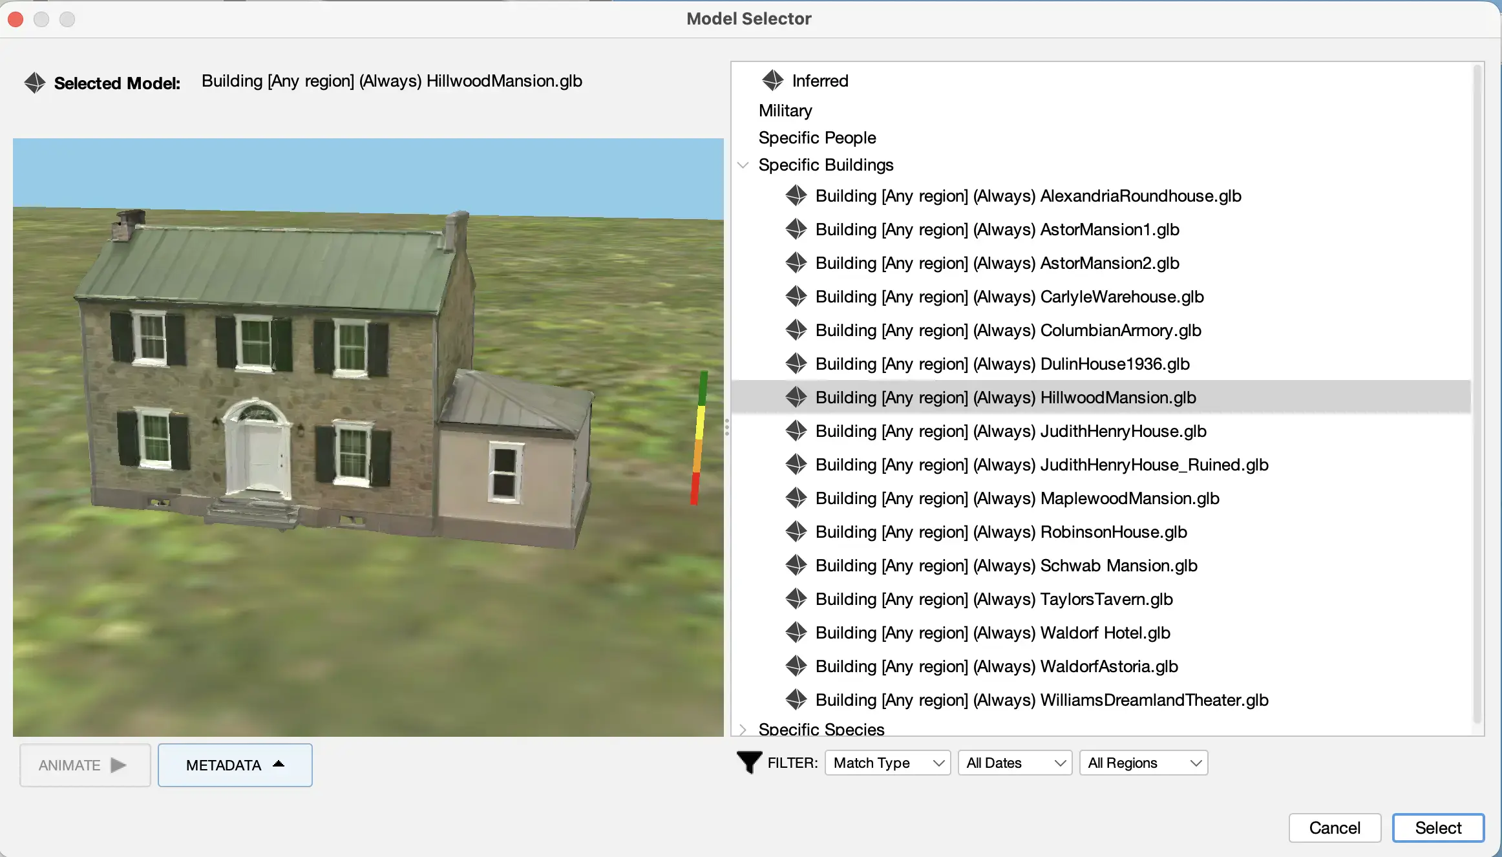Click the icon next to WilliamsDreamlandTheater.glb
The width and height of the screenshot is (1502, 857).
pyautogui.click(x=796, y=700)
